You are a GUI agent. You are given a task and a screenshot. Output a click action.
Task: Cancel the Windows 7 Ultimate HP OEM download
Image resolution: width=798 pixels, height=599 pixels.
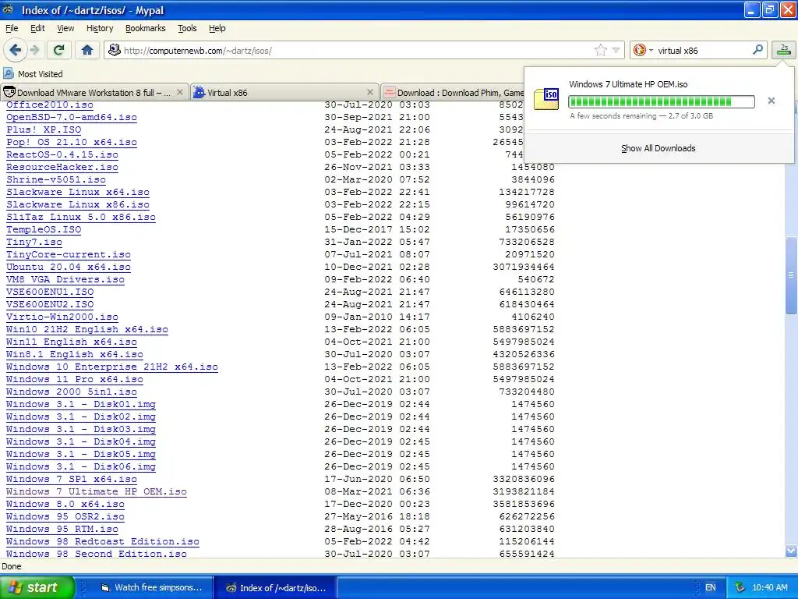[x=772, y=101]
